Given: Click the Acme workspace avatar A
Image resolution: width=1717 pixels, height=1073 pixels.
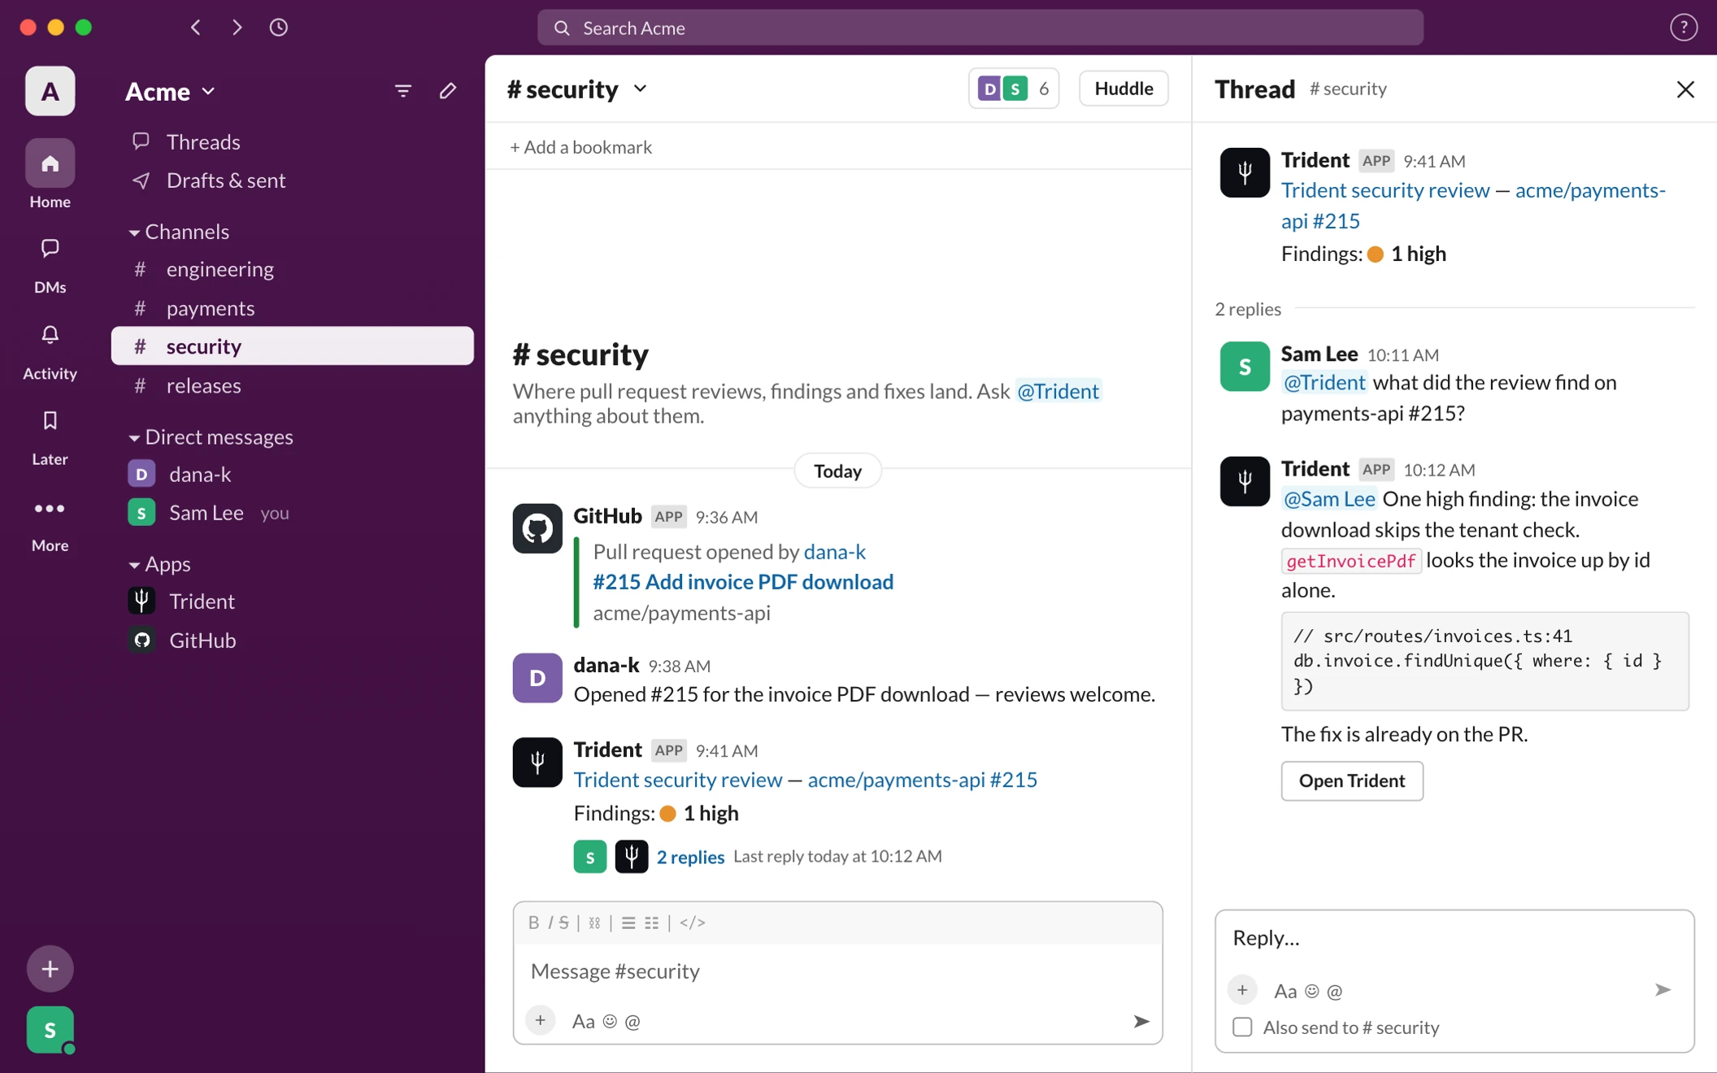Looking at the screenshot, I should [x=50, y=91].
